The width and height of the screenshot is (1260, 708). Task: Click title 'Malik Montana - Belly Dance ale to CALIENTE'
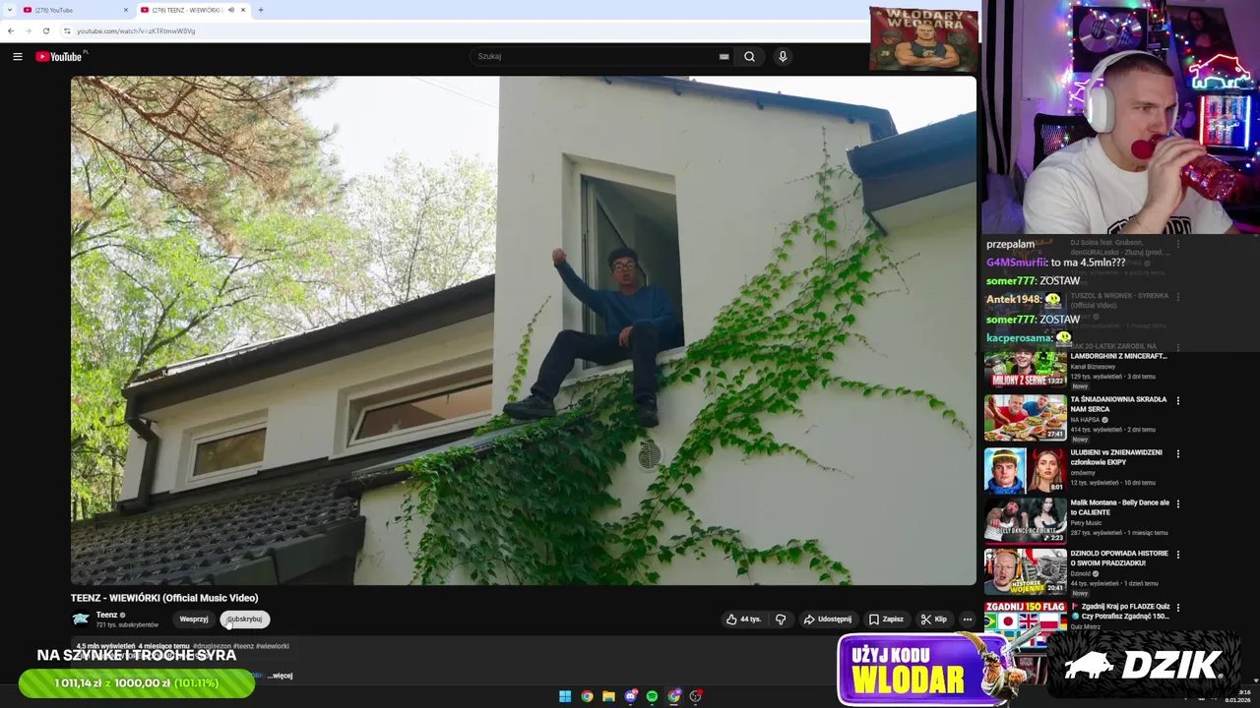(x=1120, y=507)
